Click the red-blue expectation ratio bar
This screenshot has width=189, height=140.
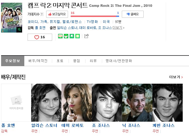pos(95,16)
